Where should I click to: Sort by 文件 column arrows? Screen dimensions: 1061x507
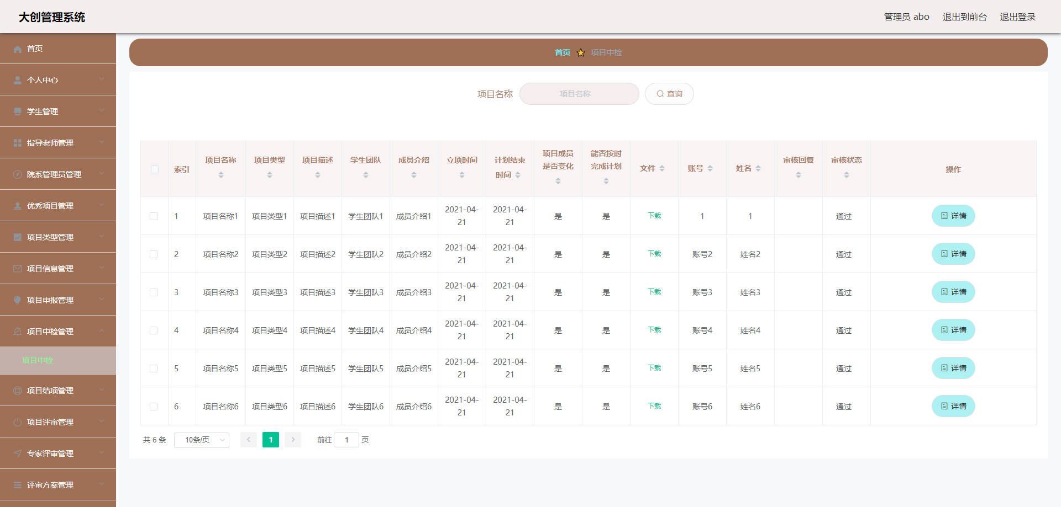click(662, 169)
